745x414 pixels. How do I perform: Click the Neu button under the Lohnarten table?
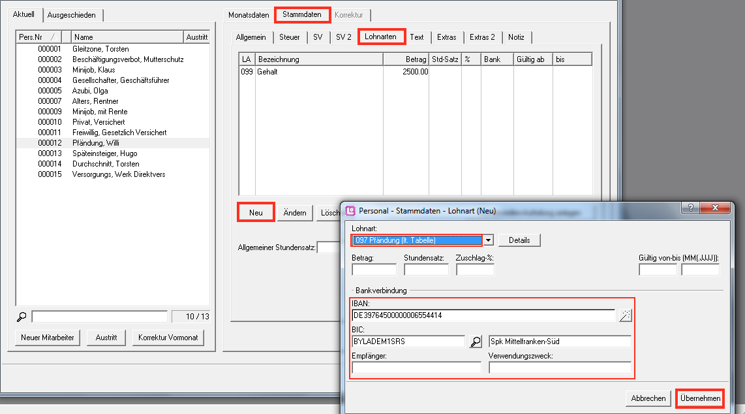tap(256, 213)
